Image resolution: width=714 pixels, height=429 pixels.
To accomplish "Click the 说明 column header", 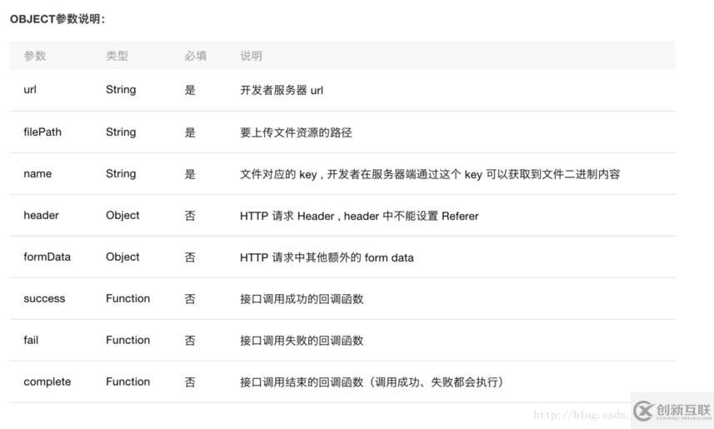I will tap(251, 56).
